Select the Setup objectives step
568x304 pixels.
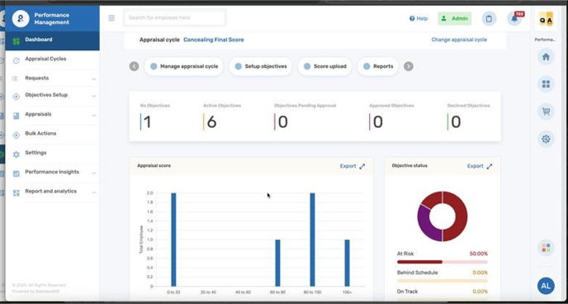260,66
